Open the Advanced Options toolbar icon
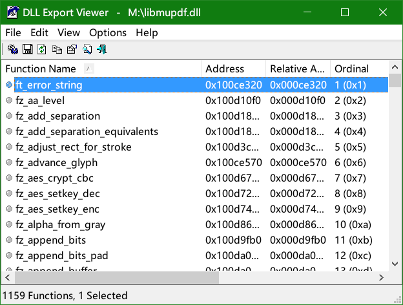This screenshot has width=403, height=305. (13, 49)
